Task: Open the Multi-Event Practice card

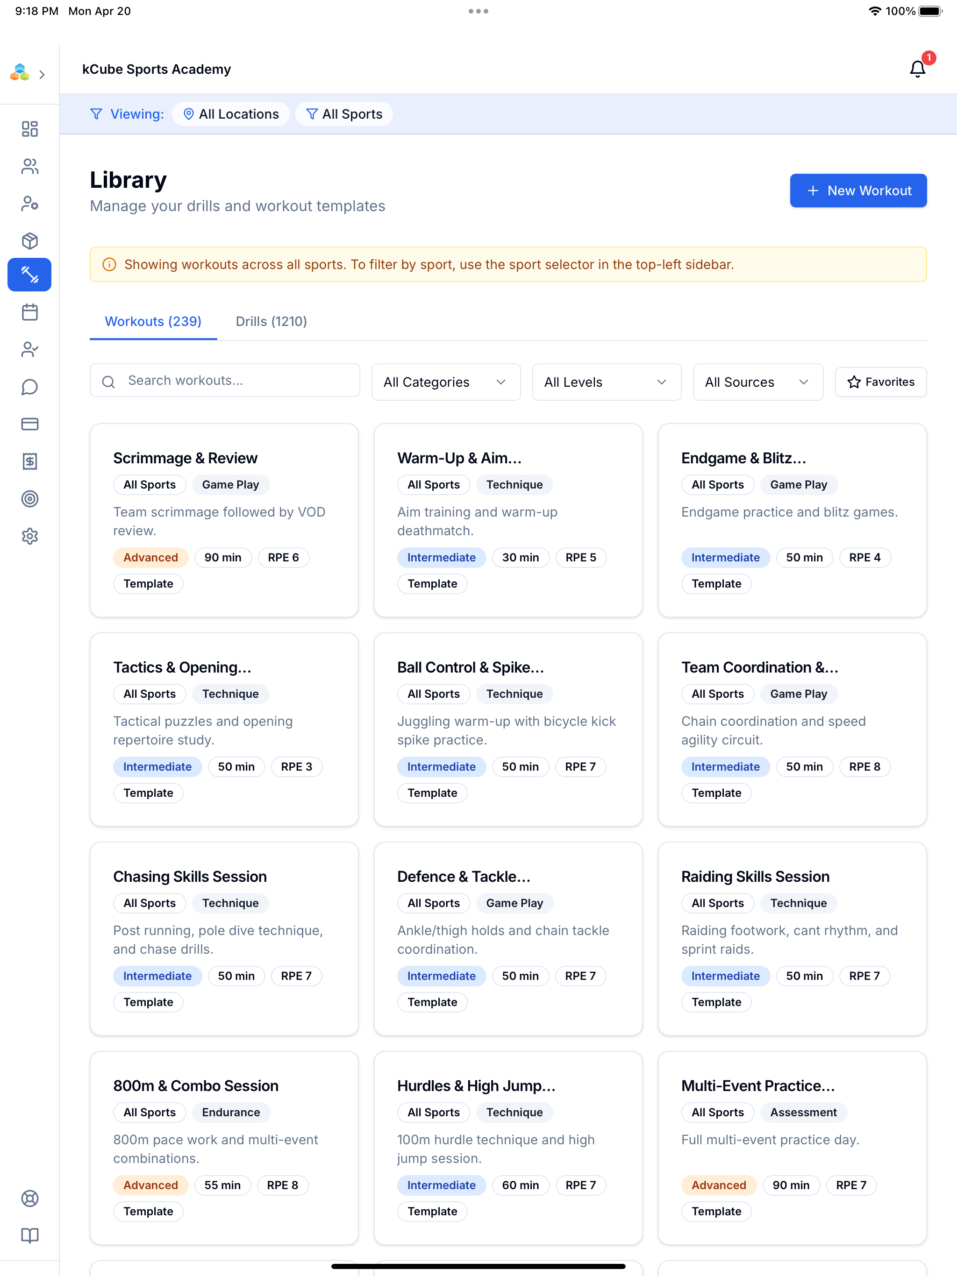Action: coord(792,1148)
